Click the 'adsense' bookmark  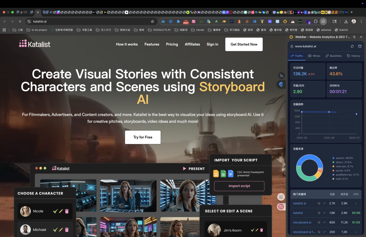coord(324,30)
